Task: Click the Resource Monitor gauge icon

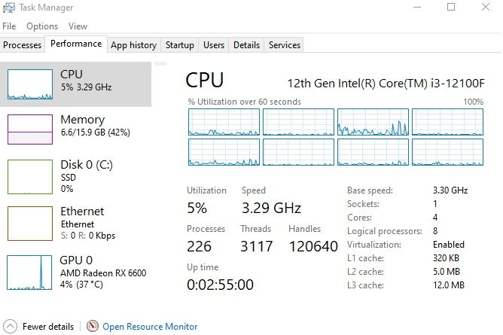Action: click(x=93, y=327)
